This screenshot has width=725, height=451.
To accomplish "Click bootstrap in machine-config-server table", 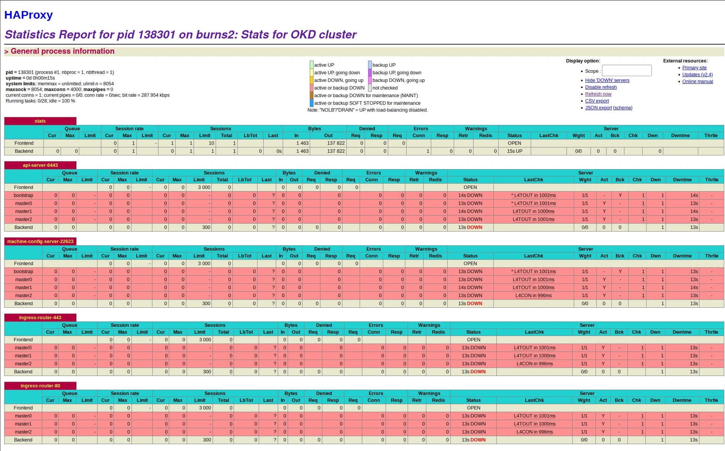I will click(23, 272).
